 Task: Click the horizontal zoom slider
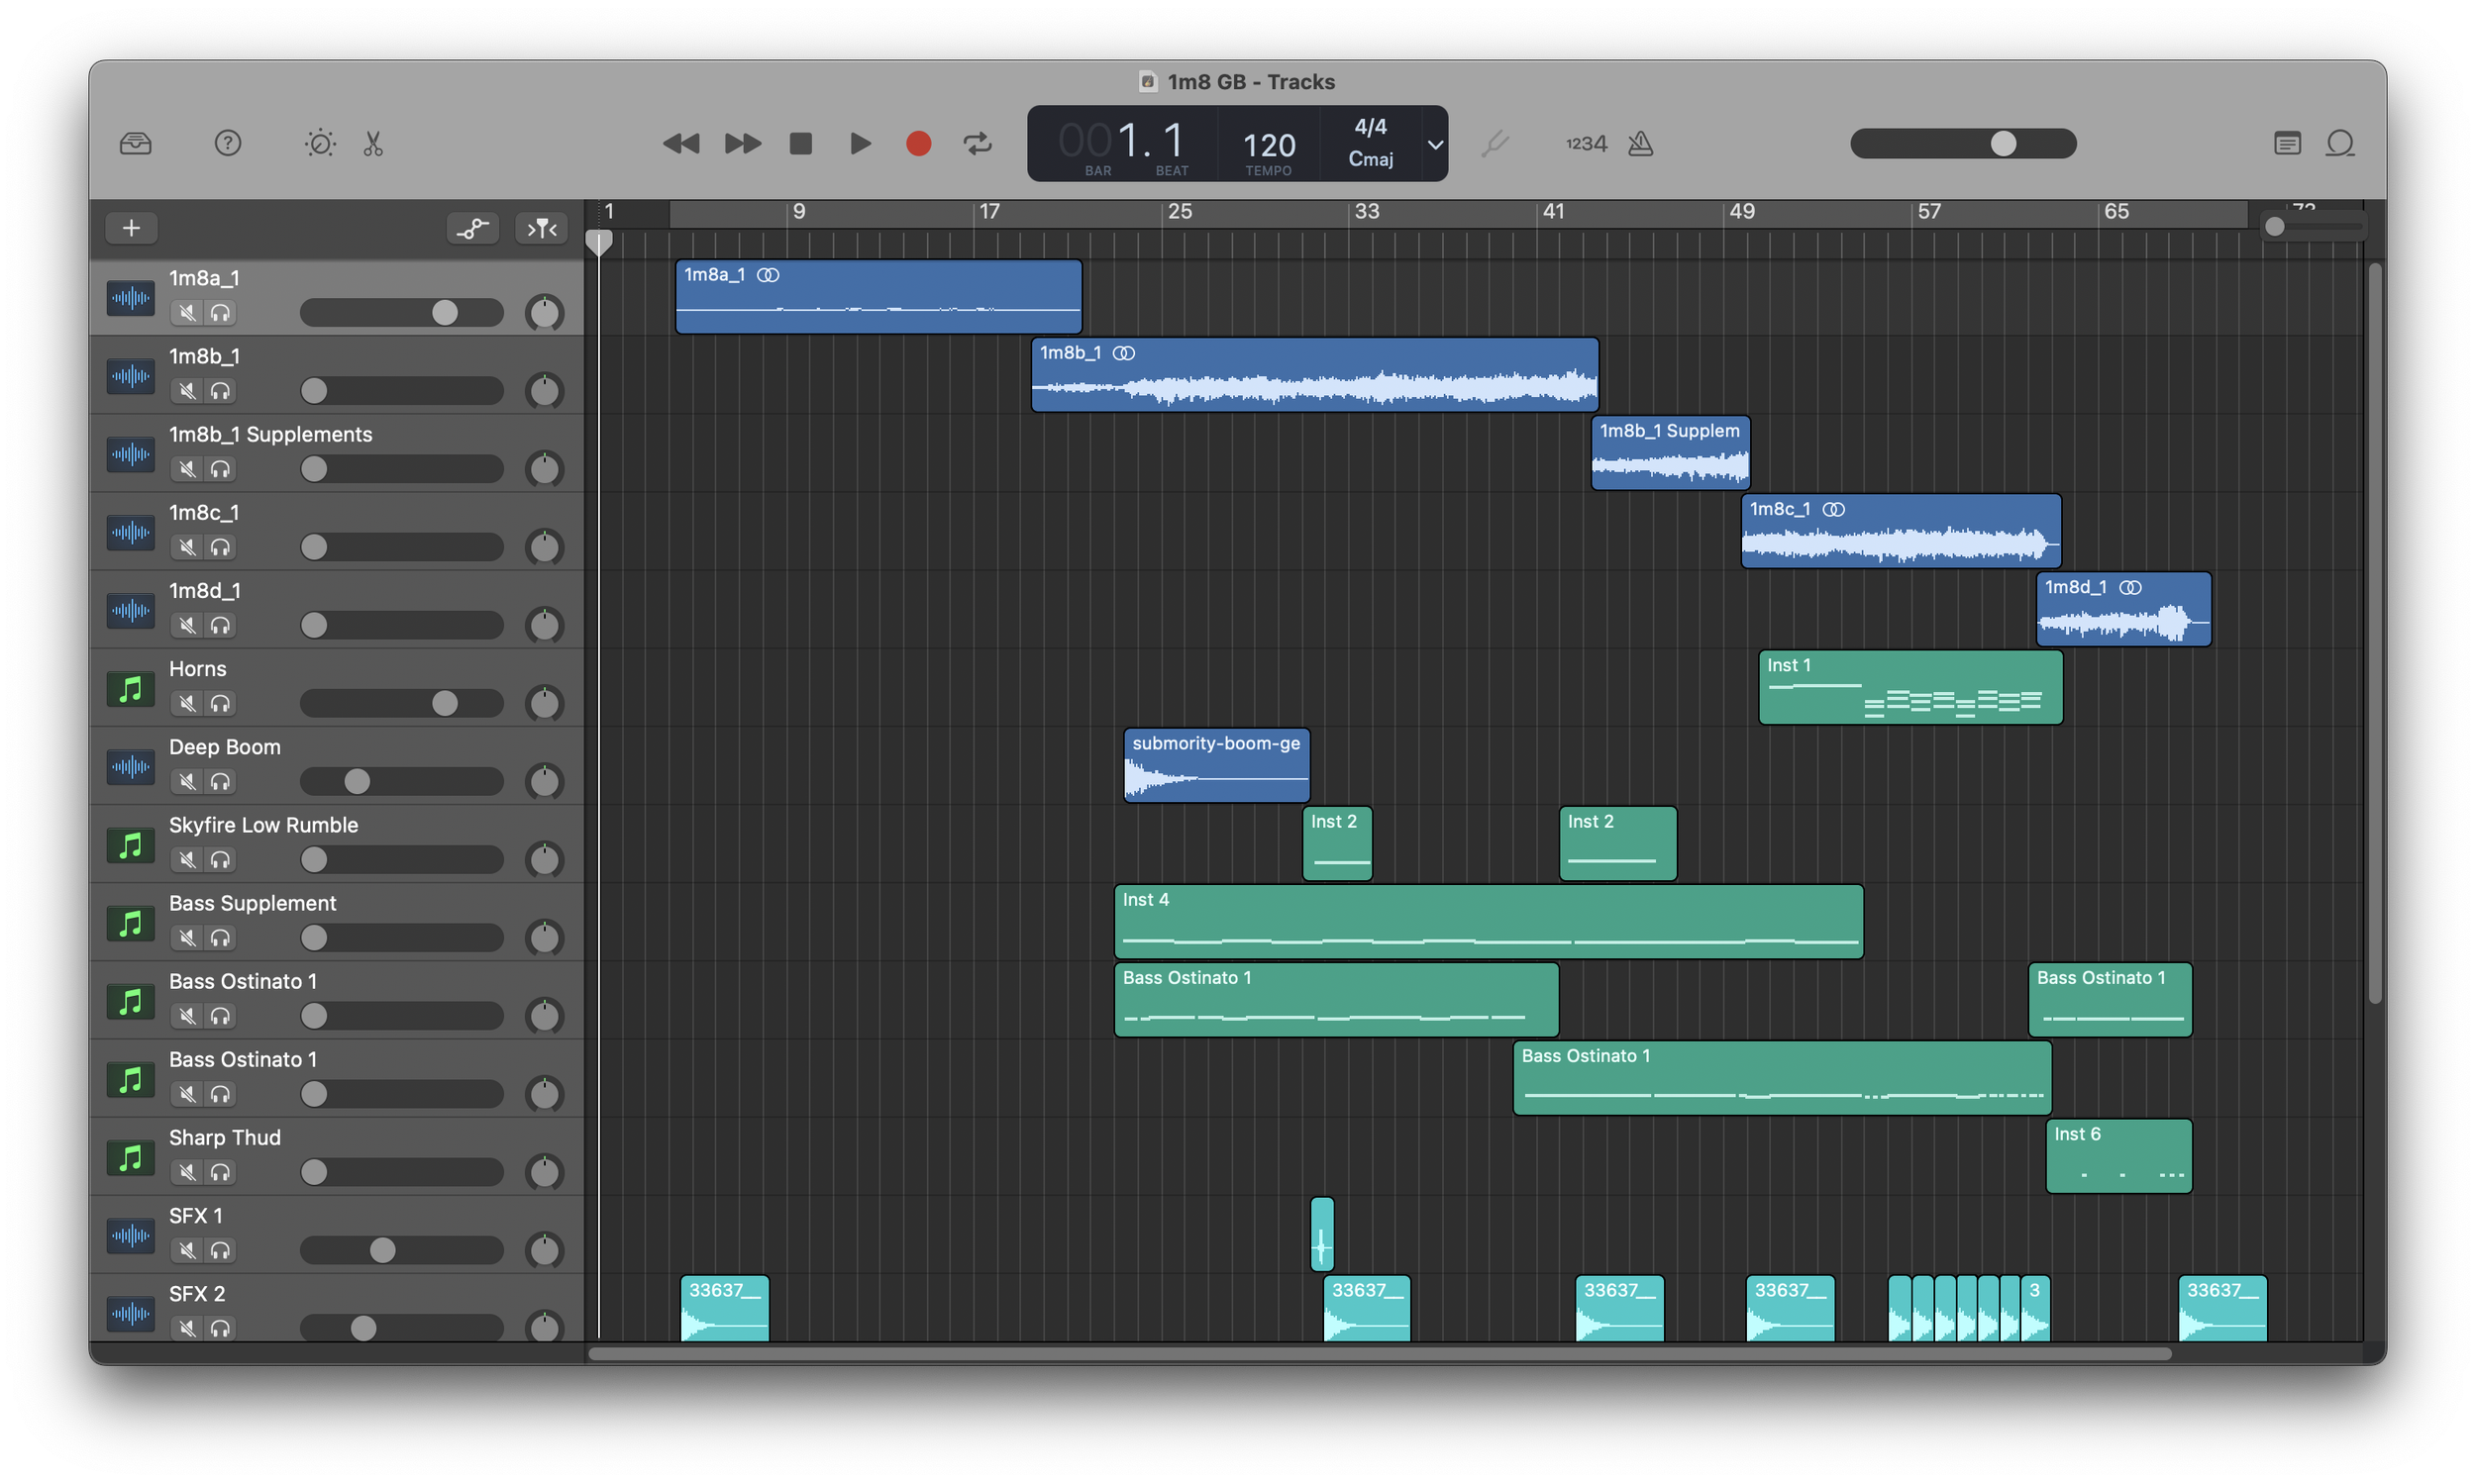pyautogui.click(x=2313, y=227)
